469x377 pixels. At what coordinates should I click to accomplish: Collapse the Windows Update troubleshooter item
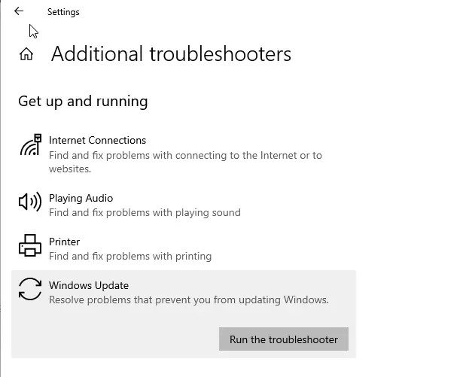(89, 286)
